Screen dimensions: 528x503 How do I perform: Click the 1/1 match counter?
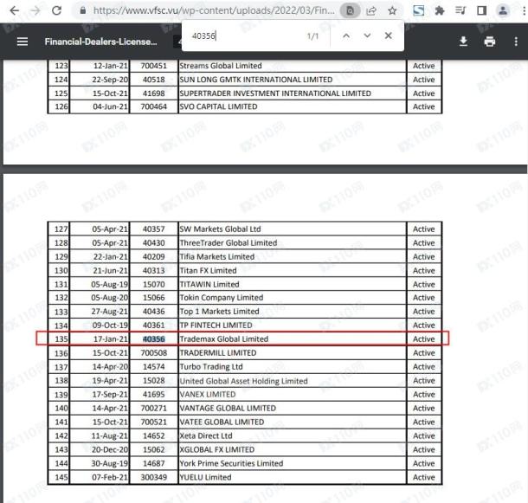312,35
